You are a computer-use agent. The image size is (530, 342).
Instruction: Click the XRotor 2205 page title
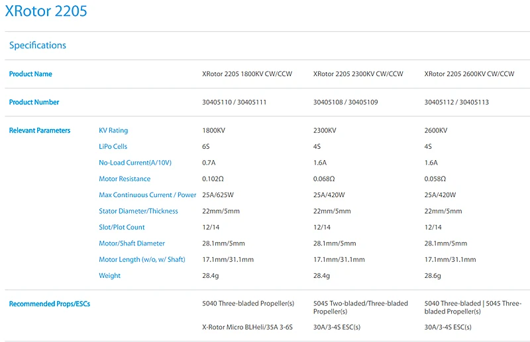[x=46, y=11]
